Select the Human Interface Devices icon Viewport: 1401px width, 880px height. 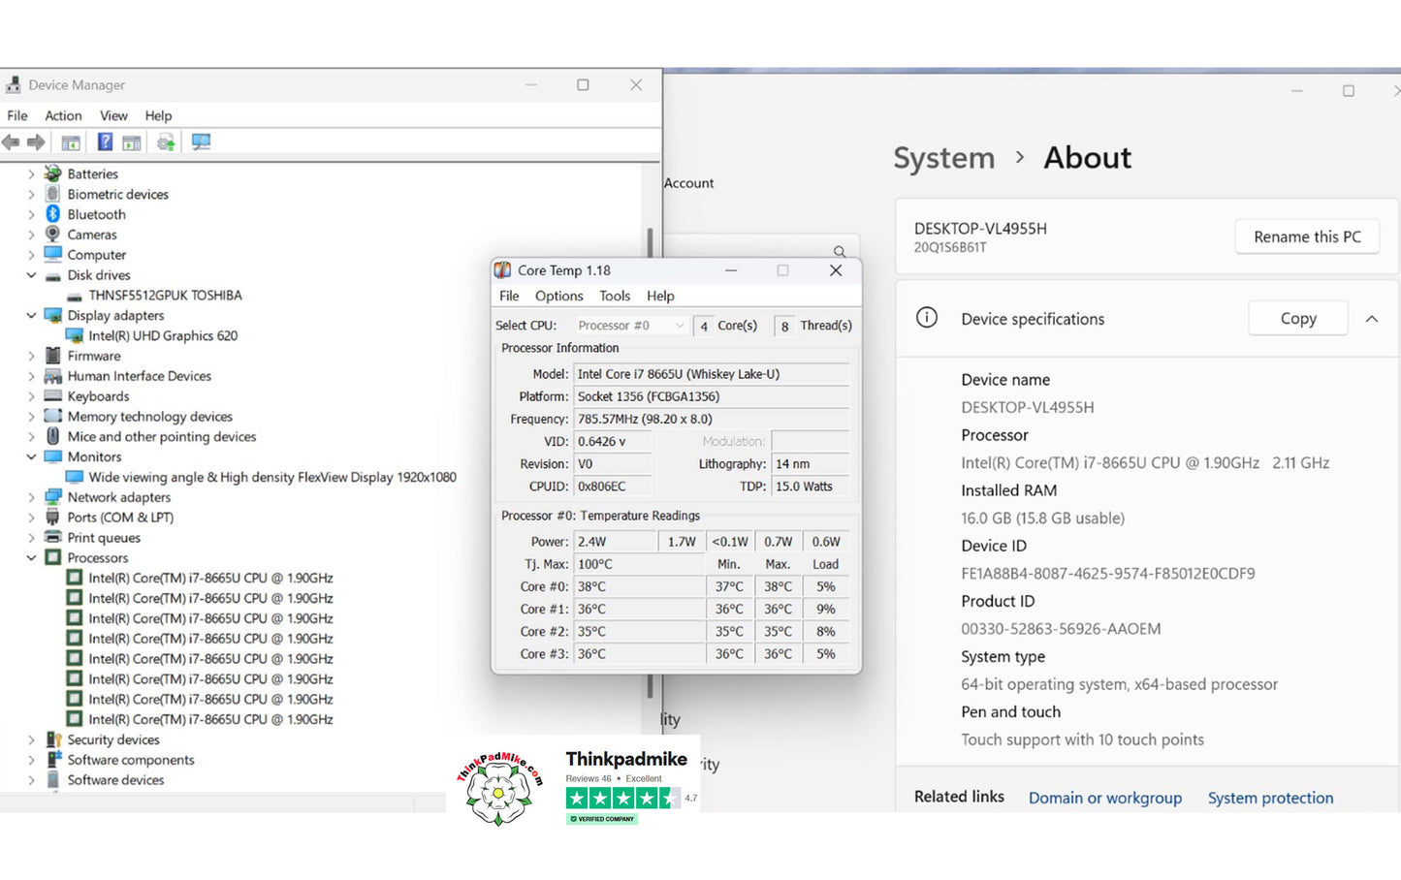53,376
